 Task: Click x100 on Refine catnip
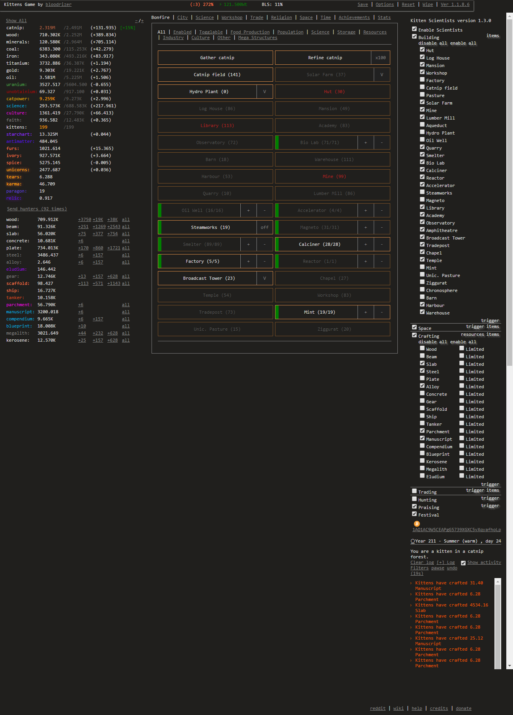pyautogui.click(x=380, y=58)
